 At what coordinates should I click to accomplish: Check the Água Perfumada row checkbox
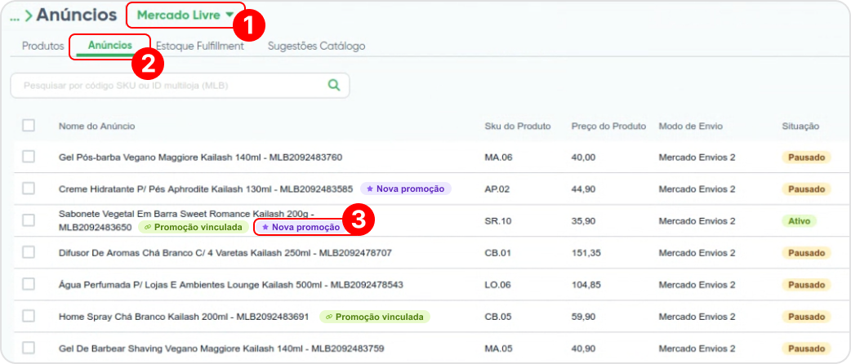[x=29, y=284]
